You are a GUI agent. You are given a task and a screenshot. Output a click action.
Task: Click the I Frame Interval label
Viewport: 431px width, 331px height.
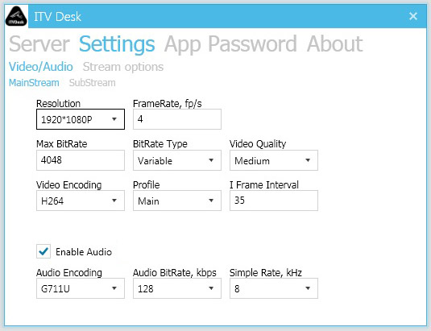click(264, 185)
